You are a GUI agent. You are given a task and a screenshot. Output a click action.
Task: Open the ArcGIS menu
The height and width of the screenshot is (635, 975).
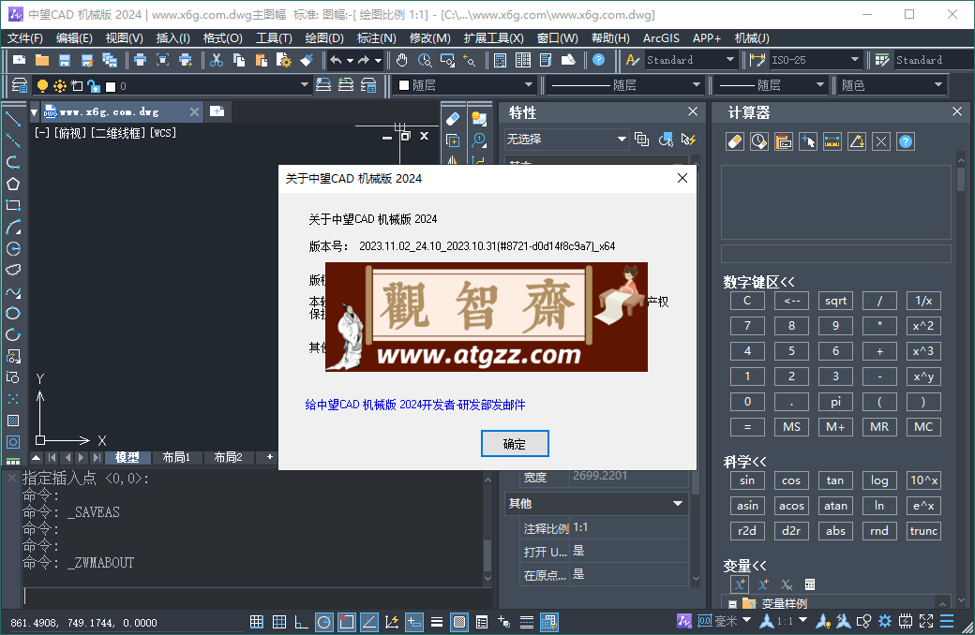(661, 38)
